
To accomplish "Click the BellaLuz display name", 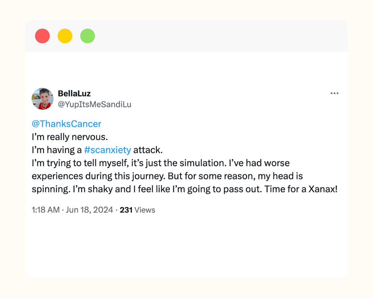I will point(74,93).
